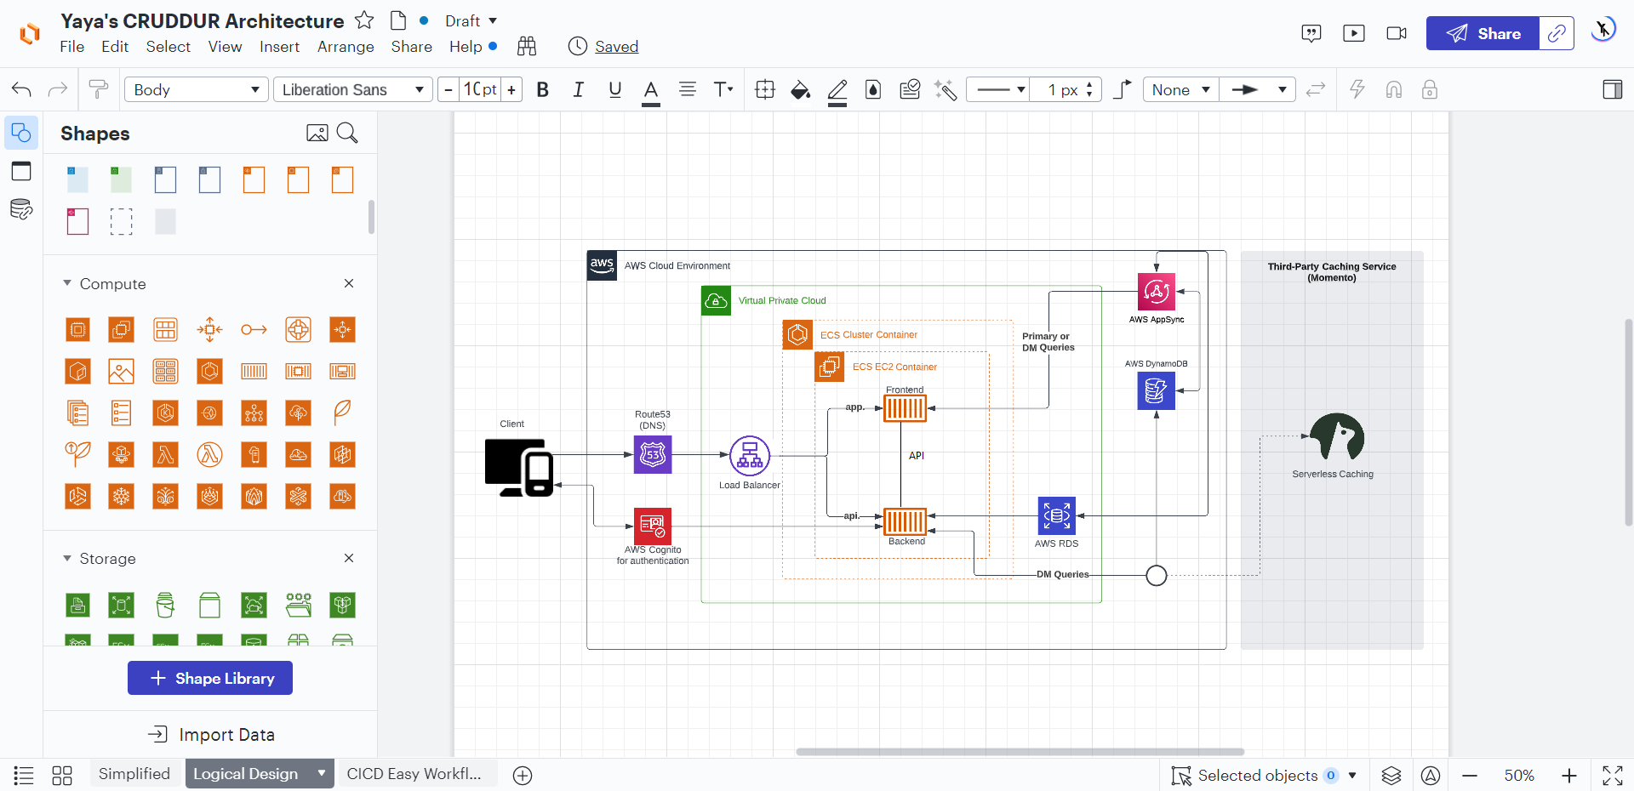This screenshot has width=1634, height=791.
Task: Open the Liberation Sans font dropdown
Action: click(353, 89)
